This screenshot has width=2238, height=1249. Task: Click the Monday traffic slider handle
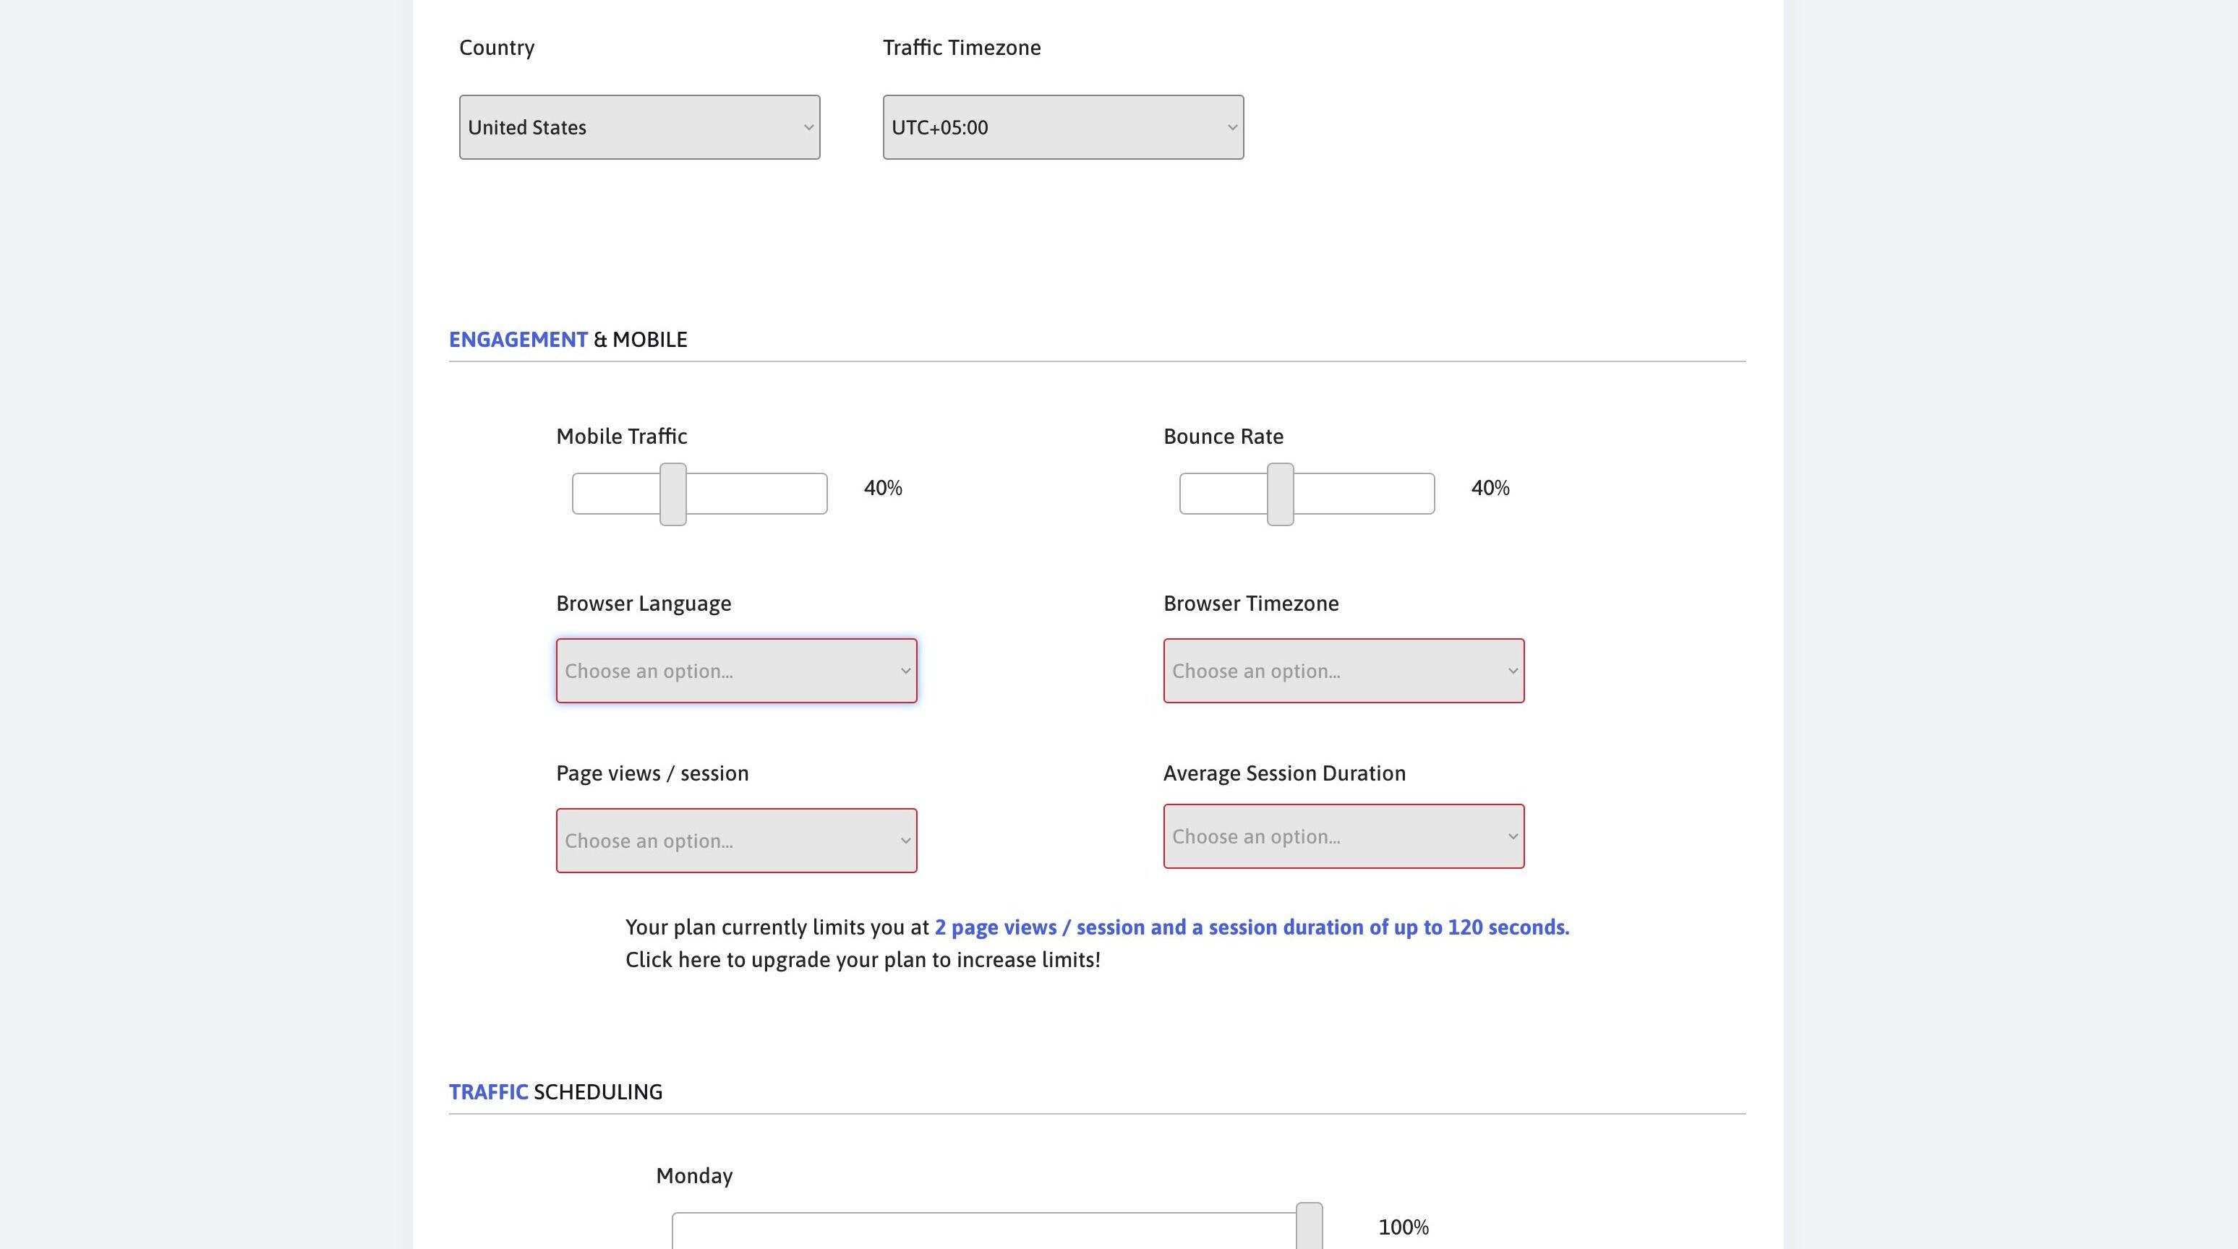[1310, 1227]
